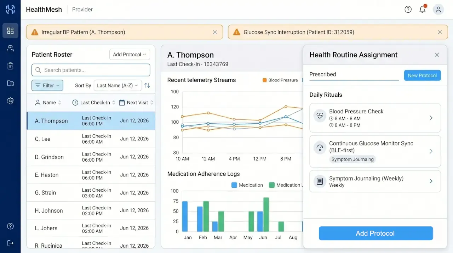Image resolution: width=453 pixels, height=253 pixels.
Task: Click the green Medication legend swatch
Action: (272, 185)
